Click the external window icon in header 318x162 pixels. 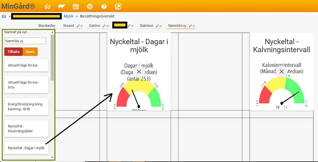click(118, 6)
